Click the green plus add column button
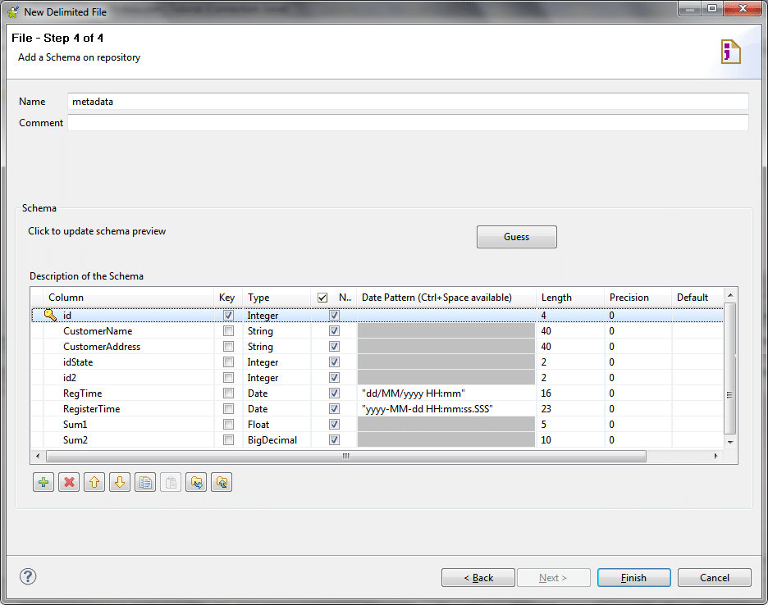This screenshot has height=605, width=768. point(44,483)
